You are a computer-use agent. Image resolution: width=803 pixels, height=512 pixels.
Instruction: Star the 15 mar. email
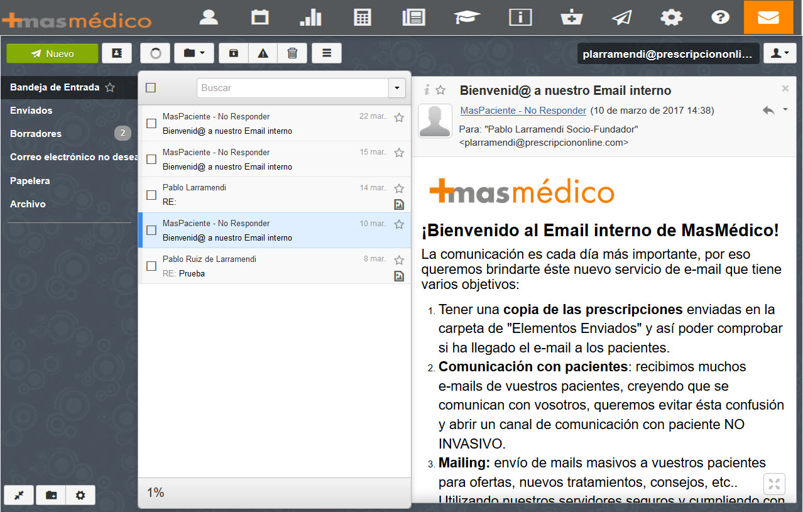(398, 153)
